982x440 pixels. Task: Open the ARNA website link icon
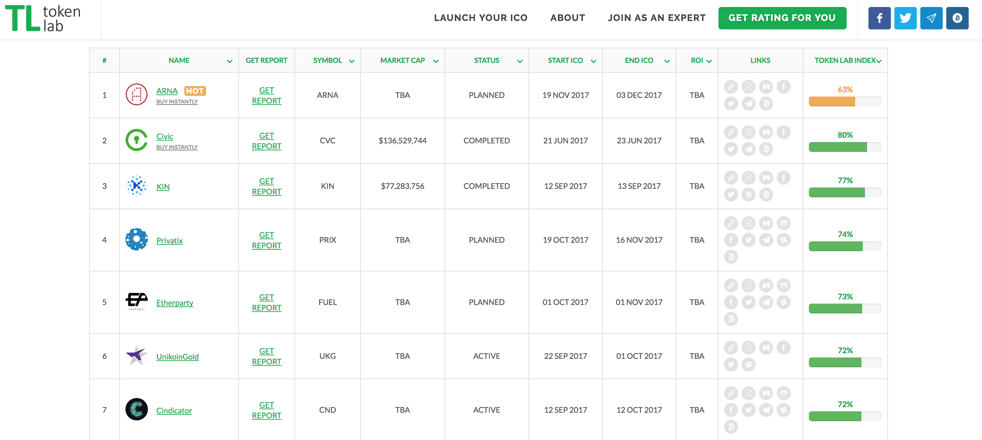[731, 87]
